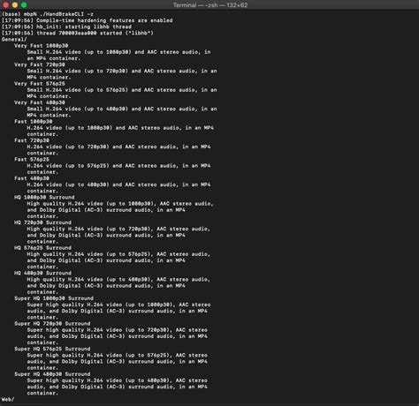The width and height of the screenshot is (419, 406).
Task: Click the yellow minimize window button
Action: click(x=15, y=5)
